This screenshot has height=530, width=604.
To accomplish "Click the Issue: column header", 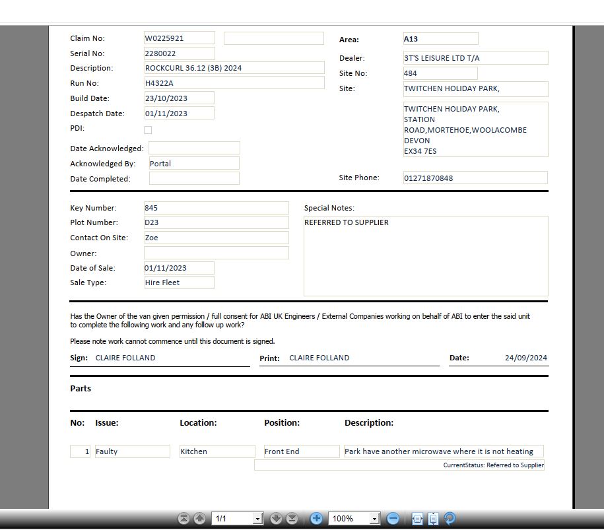I will pos(107,423).
